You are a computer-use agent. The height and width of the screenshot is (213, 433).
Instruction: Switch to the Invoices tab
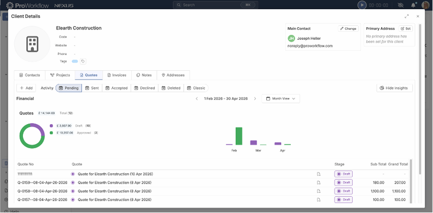click(x=117, y=75)
